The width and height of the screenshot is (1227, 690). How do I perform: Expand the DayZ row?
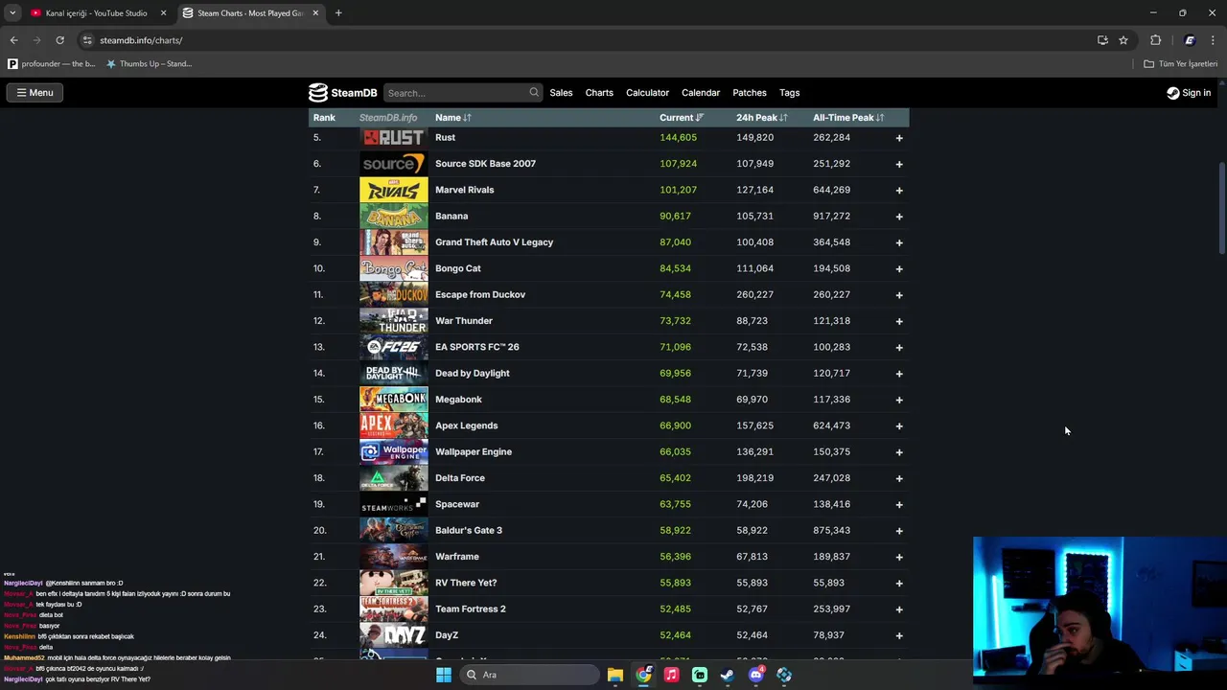click(899, 635)
